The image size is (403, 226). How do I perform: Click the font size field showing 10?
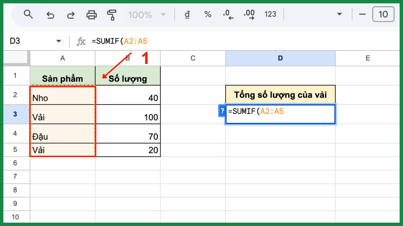tap(383, 14)
